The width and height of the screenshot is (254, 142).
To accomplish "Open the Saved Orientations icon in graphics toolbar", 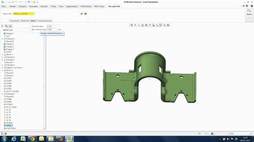I will pos(150,25).
